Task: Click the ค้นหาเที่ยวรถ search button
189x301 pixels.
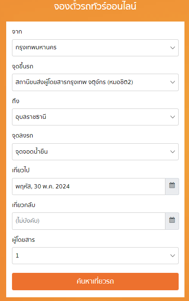Action: [x=95, y=282]
